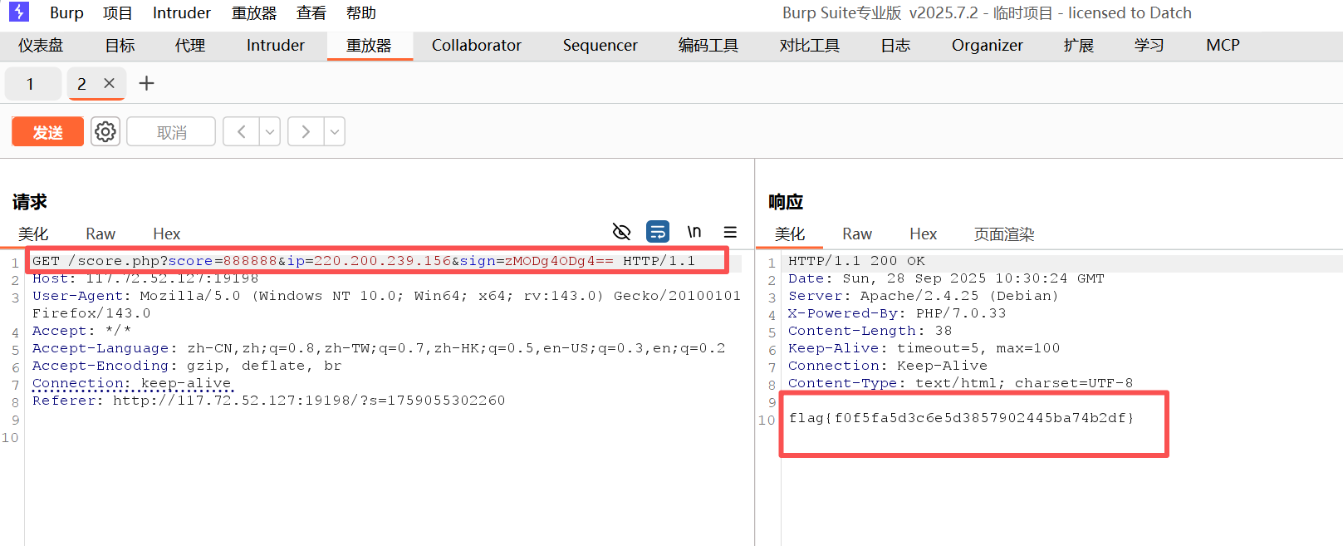
Task: Click the GET /score.php request line
Action: (364, 261)
